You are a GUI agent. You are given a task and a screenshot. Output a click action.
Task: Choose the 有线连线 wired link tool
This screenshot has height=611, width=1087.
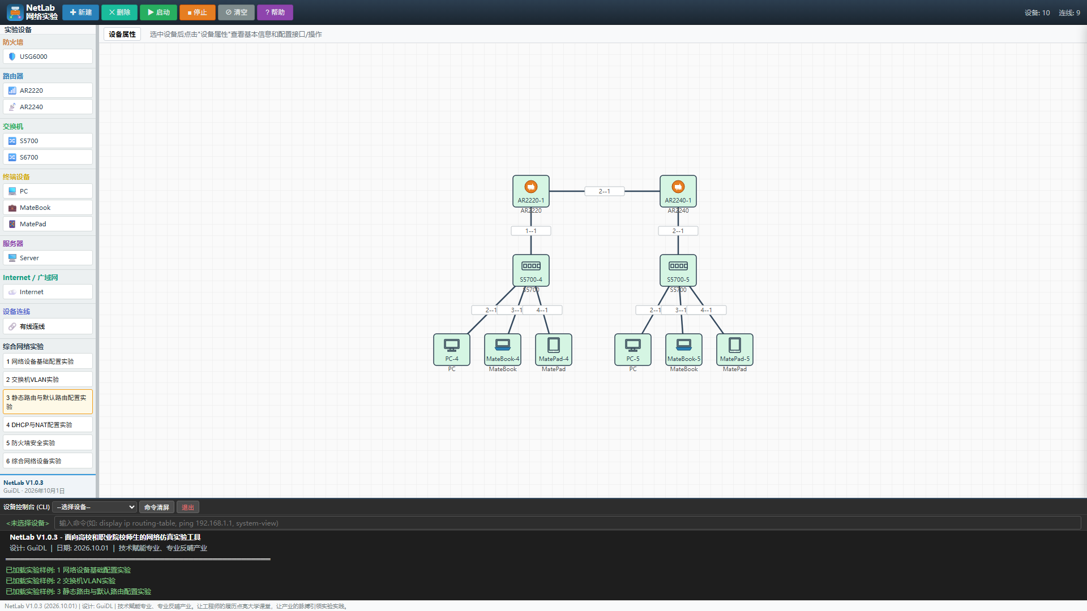coord(48,326)
